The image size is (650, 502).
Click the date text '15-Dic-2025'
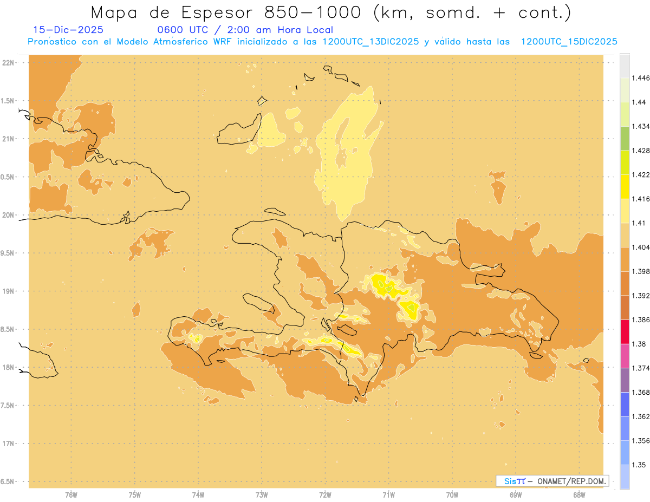pyautogui.click(x=68, y=30)
